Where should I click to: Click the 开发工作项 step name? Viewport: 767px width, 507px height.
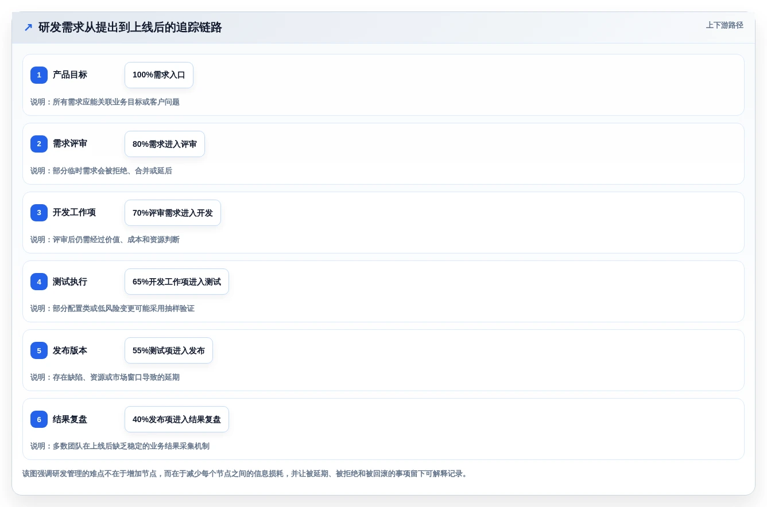(x=74, y=213)
